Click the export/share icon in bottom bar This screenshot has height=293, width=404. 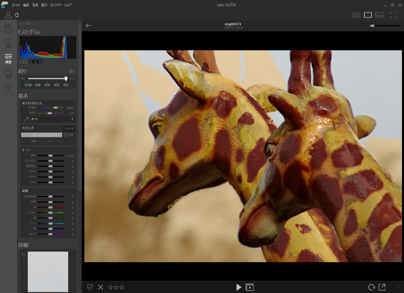(382, 287)
